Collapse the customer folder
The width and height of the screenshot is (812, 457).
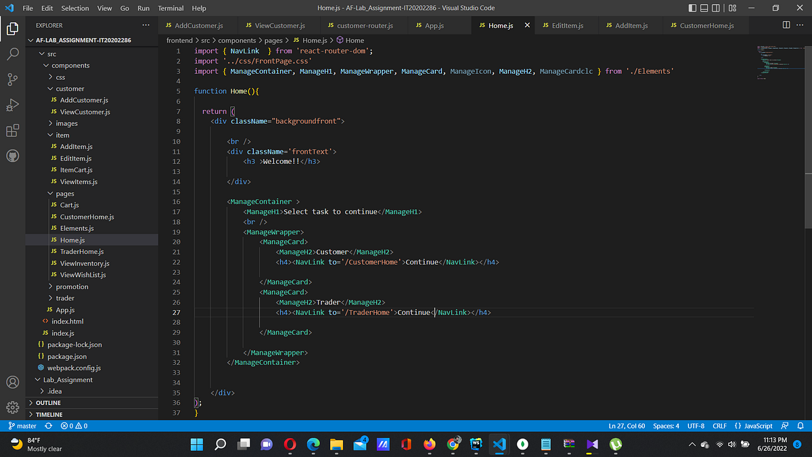coord(70,89)
